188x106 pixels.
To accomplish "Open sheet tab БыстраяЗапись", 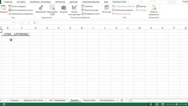I will pyautogui.click(x=107, y=100).
